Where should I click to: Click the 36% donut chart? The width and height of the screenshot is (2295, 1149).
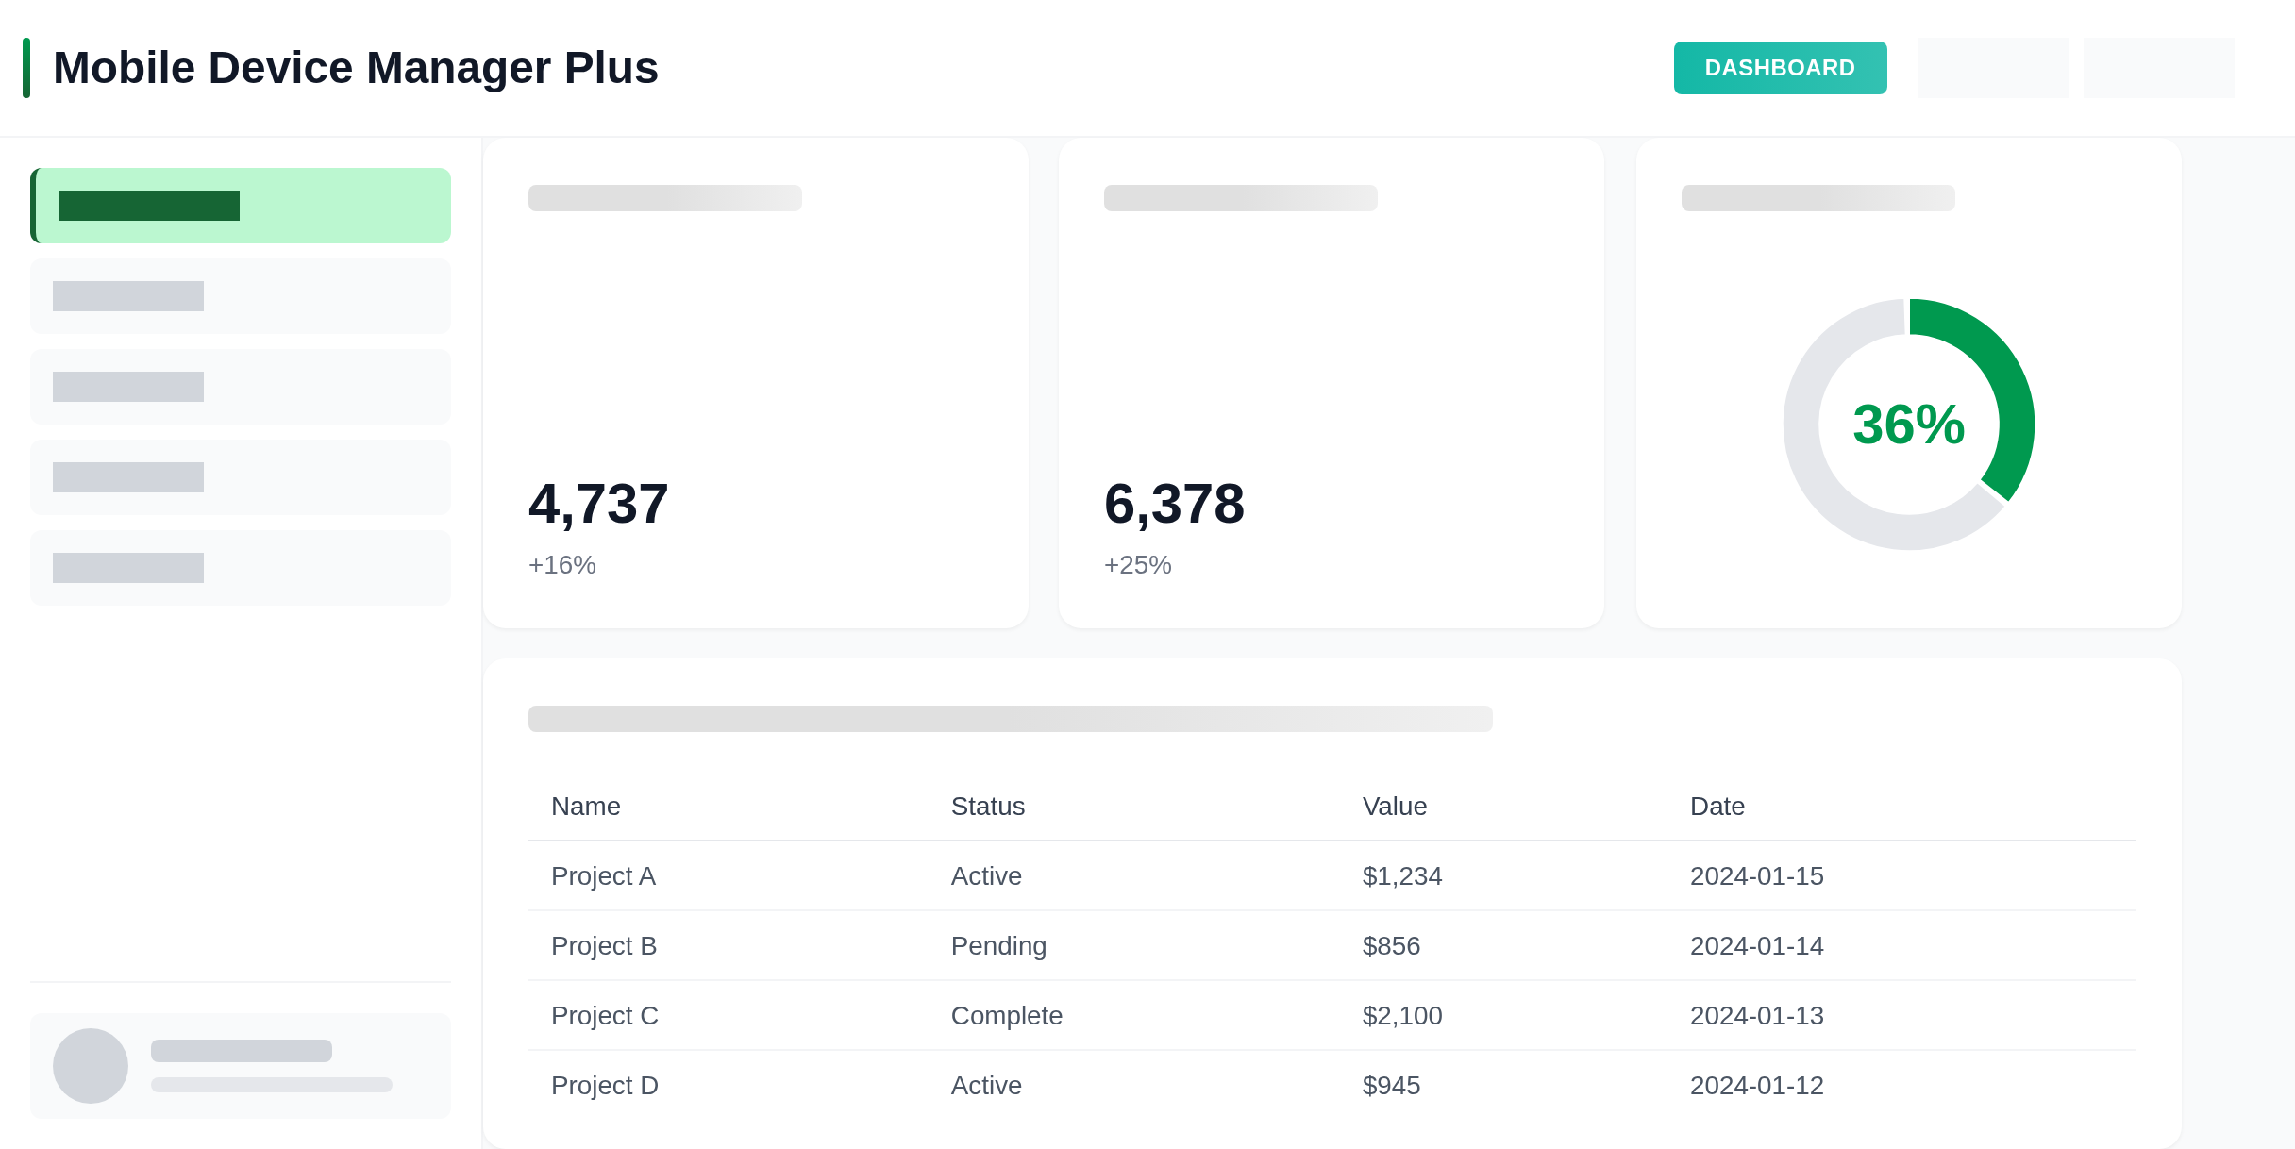point(1908,425)
